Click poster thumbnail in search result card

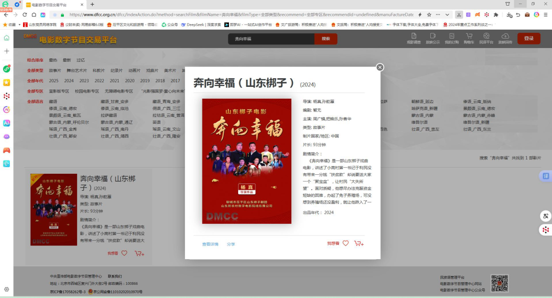click(x=54, y=210)
